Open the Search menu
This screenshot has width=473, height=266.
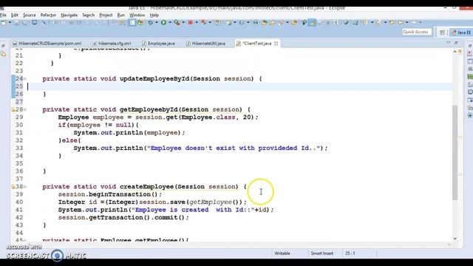point(89,15)
